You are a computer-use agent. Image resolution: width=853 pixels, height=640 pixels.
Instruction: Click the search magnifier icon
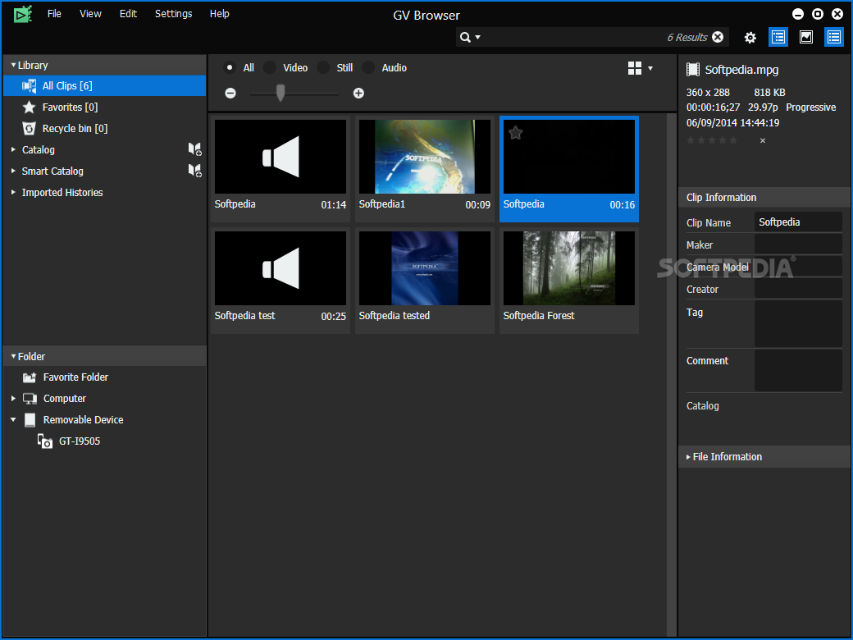[x=465, y=37]
